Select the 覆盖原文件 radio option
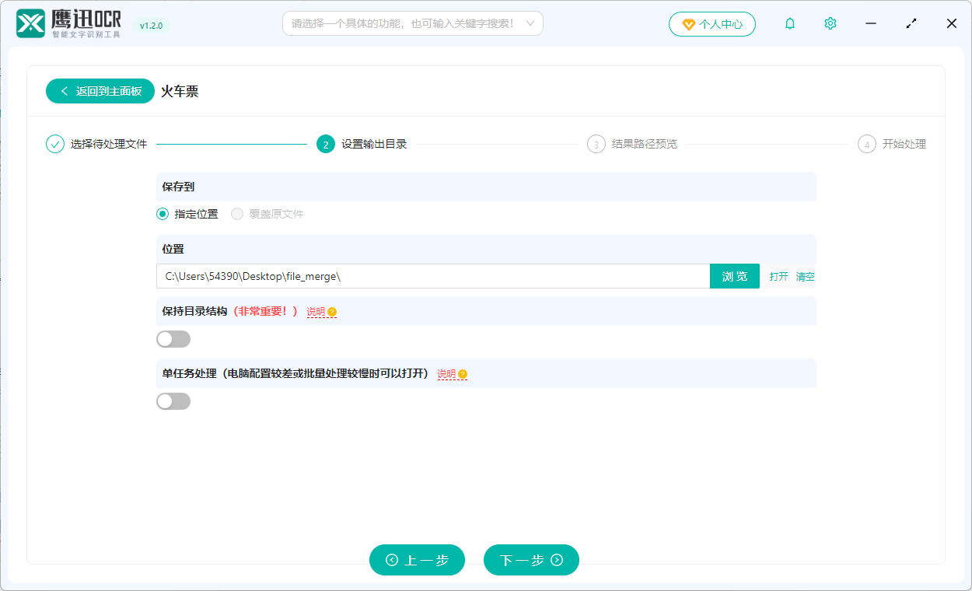Viewport: 972px width, 591px height. pos(237,214)
